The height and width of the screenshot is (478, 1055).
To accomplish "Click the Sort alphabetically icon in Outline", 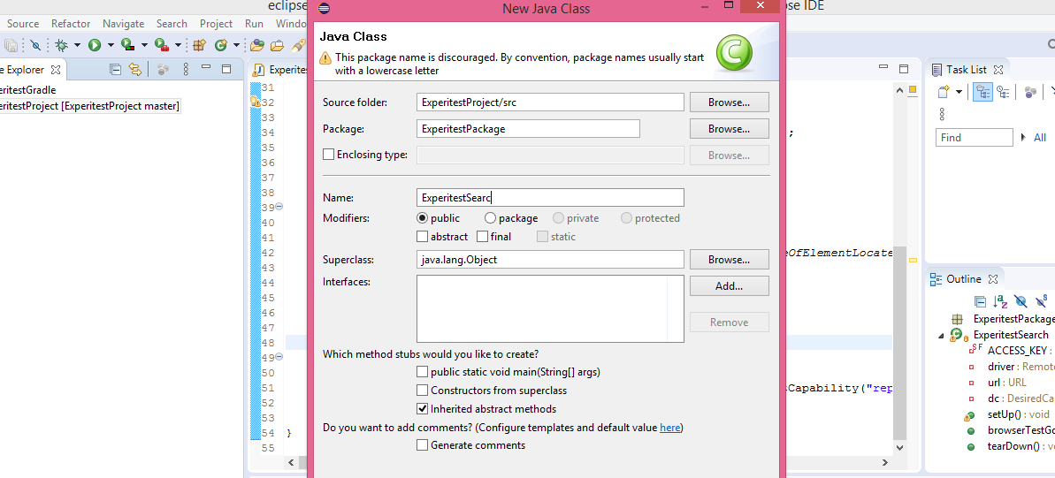I will [x=1000, y=301].
